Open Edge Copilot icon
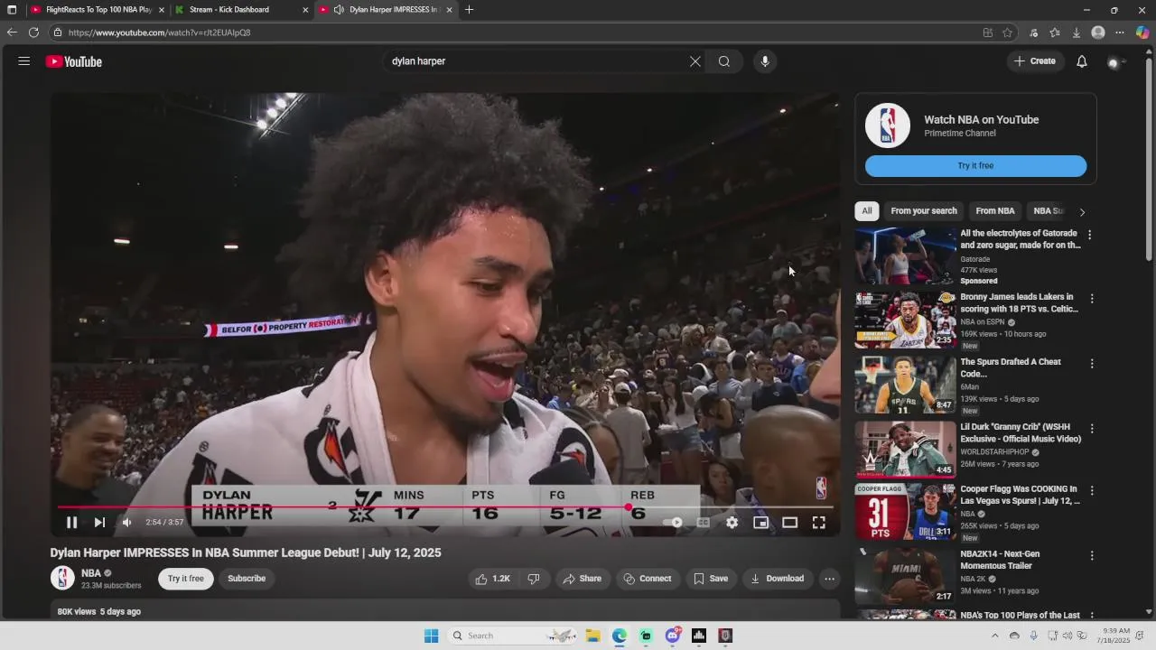Image resolution: width=1156 pixels, height=650 pixels. point(1142,32)
